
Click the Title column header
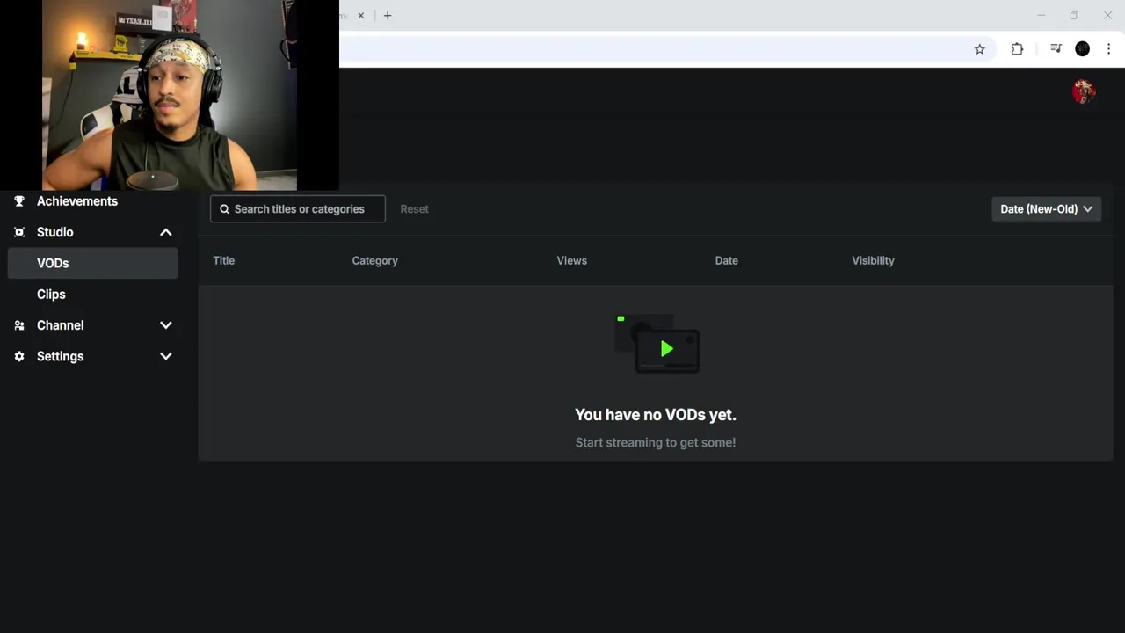tap(223, 260)
